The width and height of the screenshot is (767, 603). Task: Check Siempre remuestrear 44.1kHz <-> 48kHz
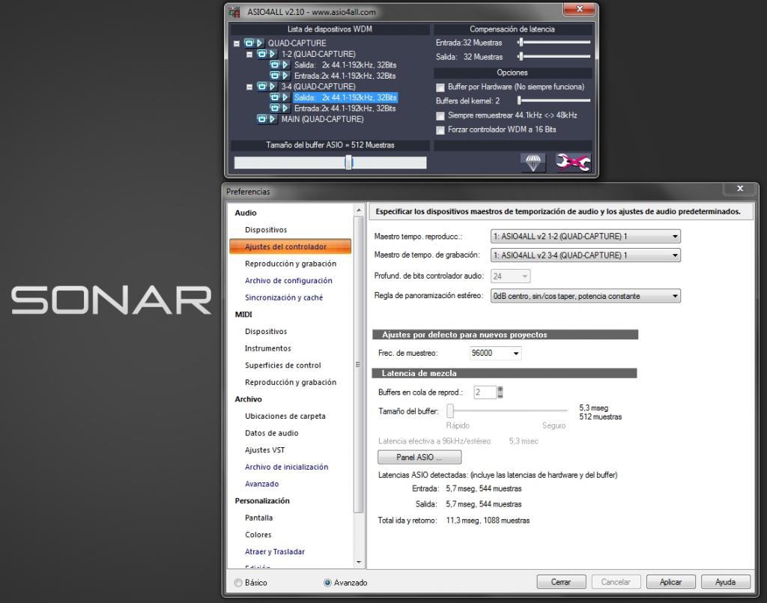pyautogui.click(x=440, y=116)
